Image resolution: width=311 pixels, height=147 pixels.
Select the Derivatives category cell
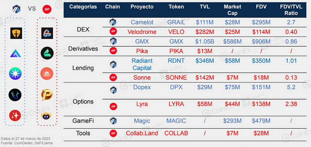pos(83,49)
